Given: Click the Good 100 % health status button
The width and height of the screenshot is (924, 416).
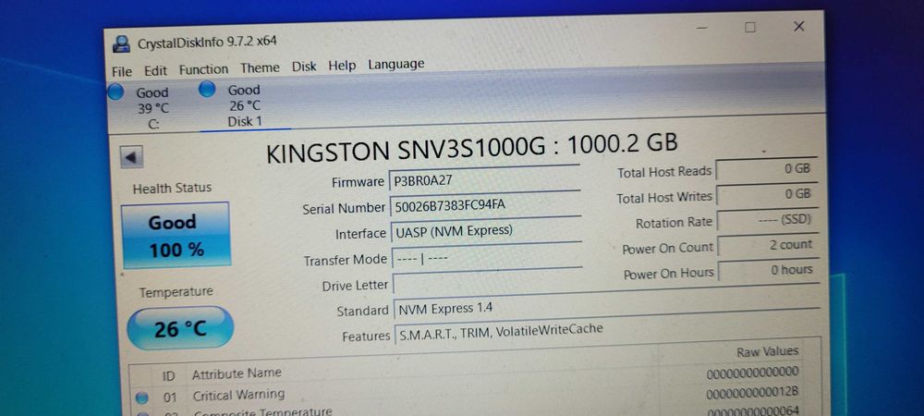Looking at the screenshot, I should coord(176,235).
